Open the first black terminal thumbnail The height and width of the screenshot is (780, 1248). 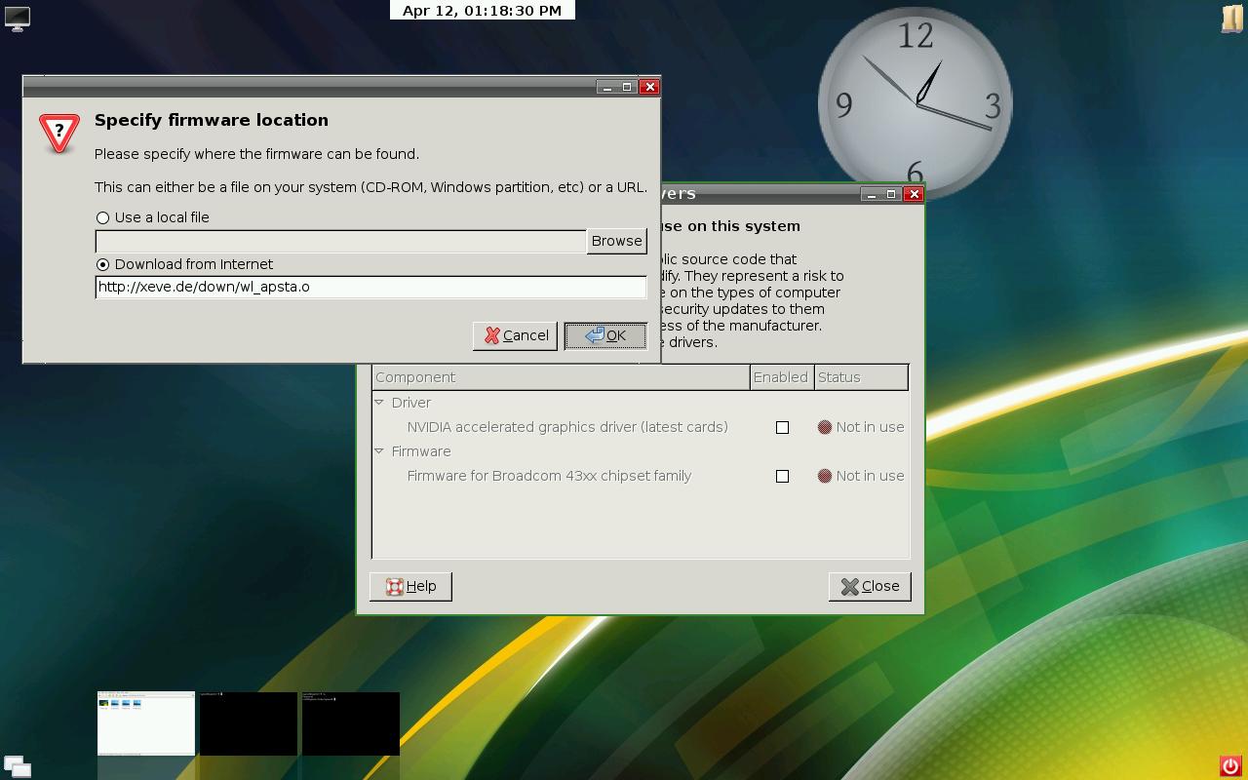(x=249, y=723)
